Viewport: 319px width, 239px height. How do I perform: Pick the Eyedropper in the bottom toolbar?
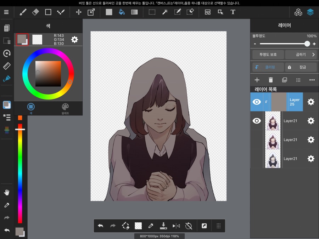(151, 226)
